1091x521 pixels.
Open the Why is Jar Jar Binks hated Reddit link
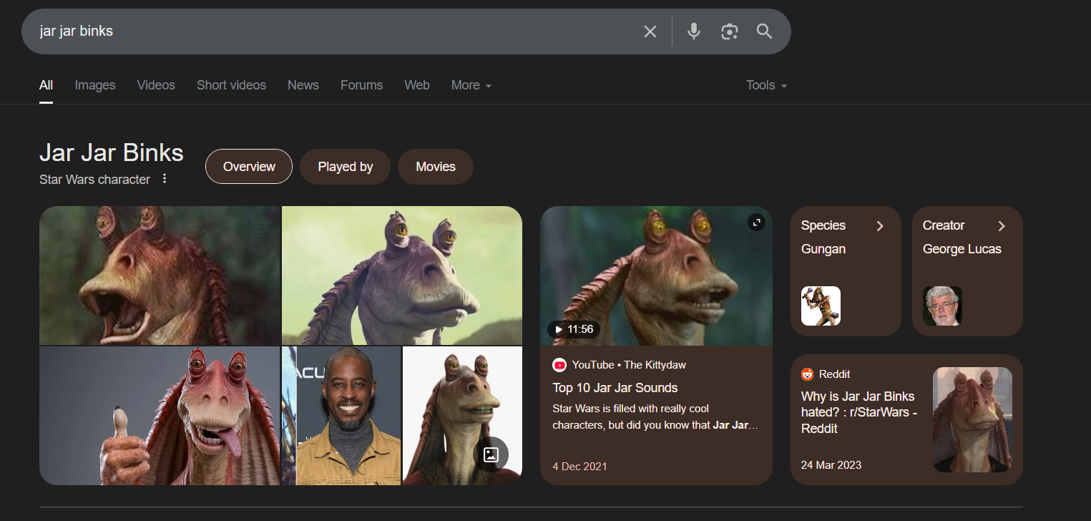pyautogui.click(x=859, y=412)
